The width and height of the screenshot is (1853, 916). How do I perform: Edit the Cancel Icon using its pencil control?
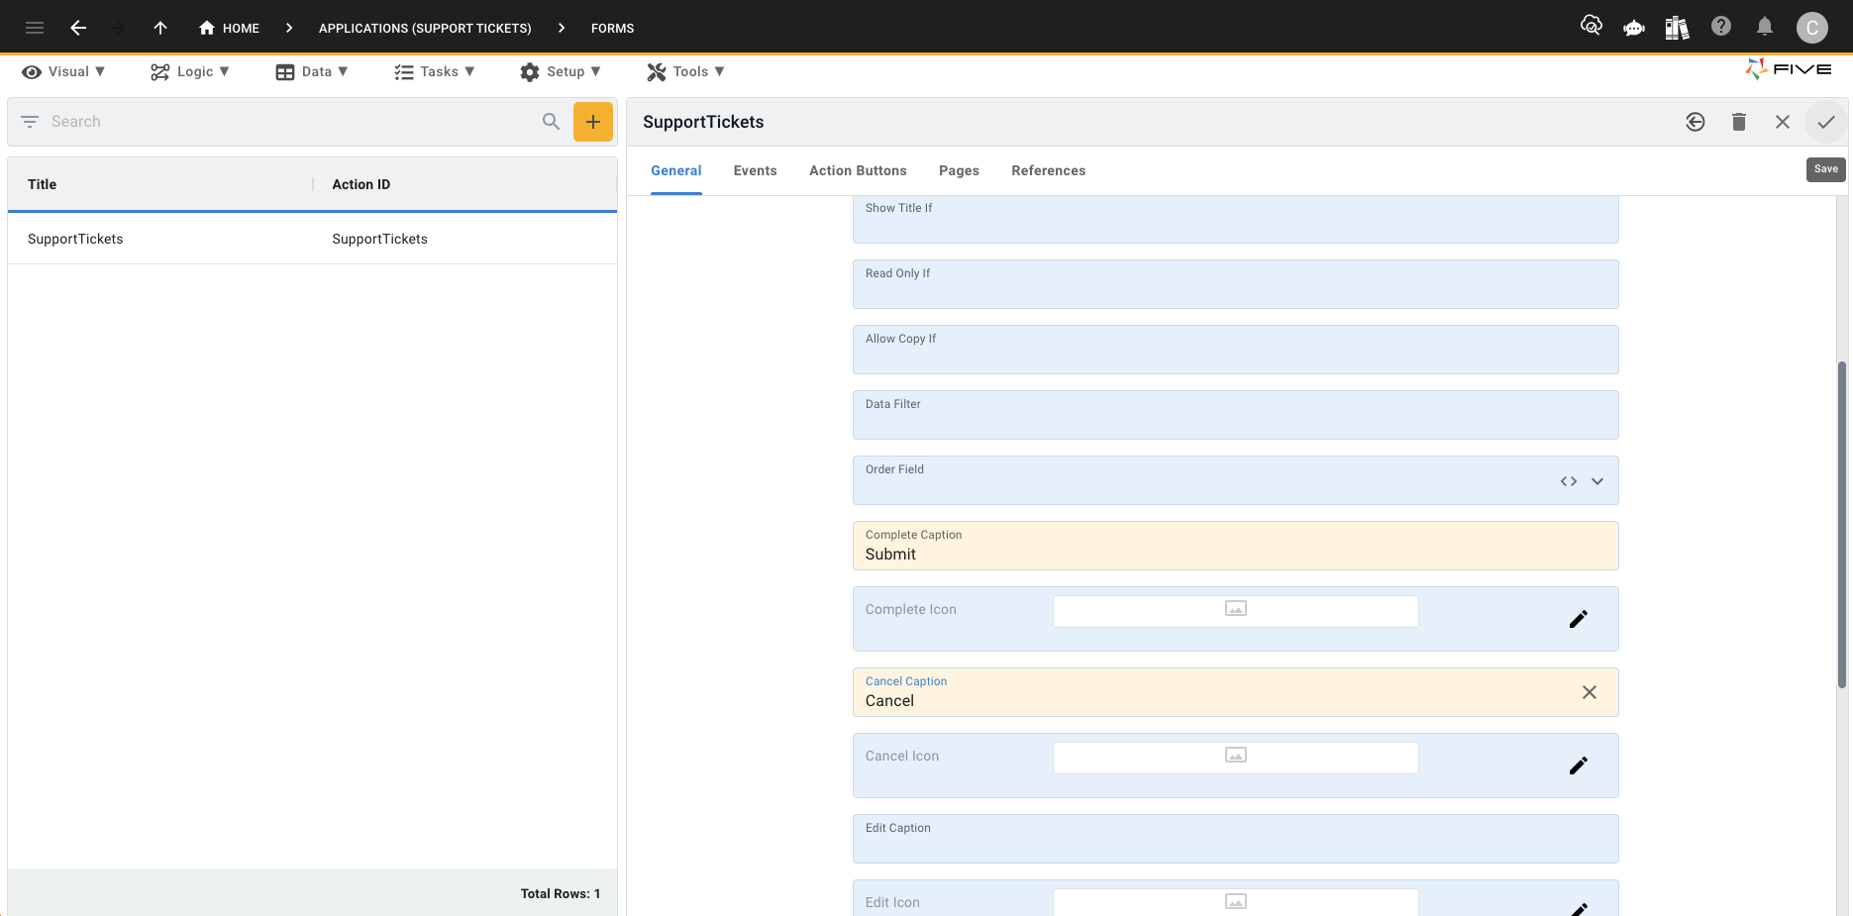1579,764
